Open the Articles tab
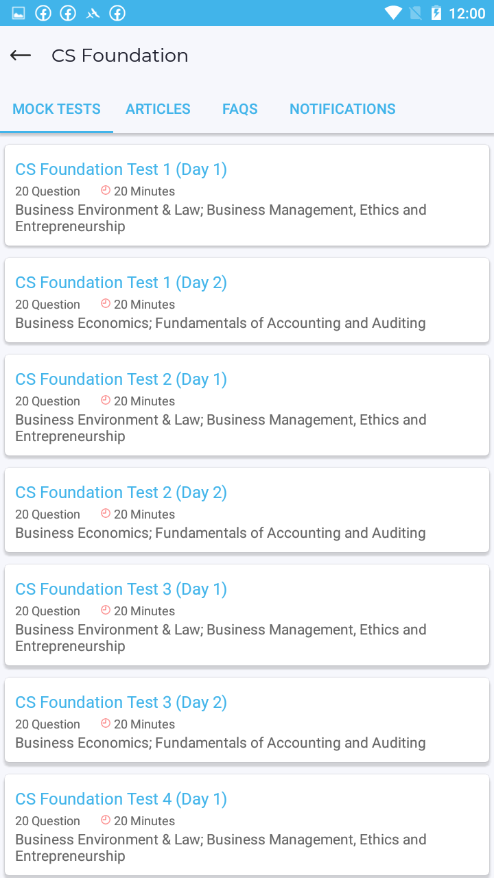 pos(158,109)
